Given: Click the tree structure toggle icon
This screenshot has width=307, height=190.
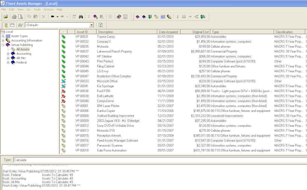Looking at the screenshot, I should pos(6,25).
